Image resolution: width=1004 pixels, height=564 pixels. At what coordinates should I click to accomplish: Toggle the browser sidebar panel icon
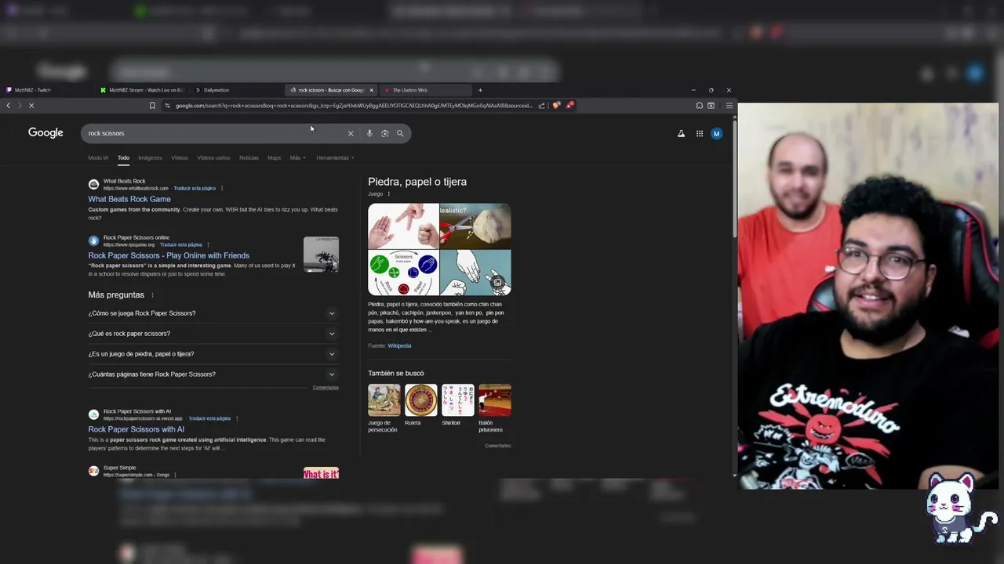(711, 106)
